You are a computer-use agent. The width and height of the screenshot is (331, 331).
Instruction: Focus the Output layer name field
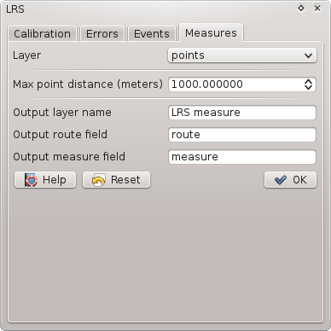[x=242, y=113]
